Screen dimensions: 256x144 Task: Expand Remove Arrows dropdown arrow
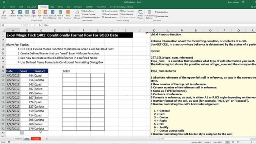(118, 17)
